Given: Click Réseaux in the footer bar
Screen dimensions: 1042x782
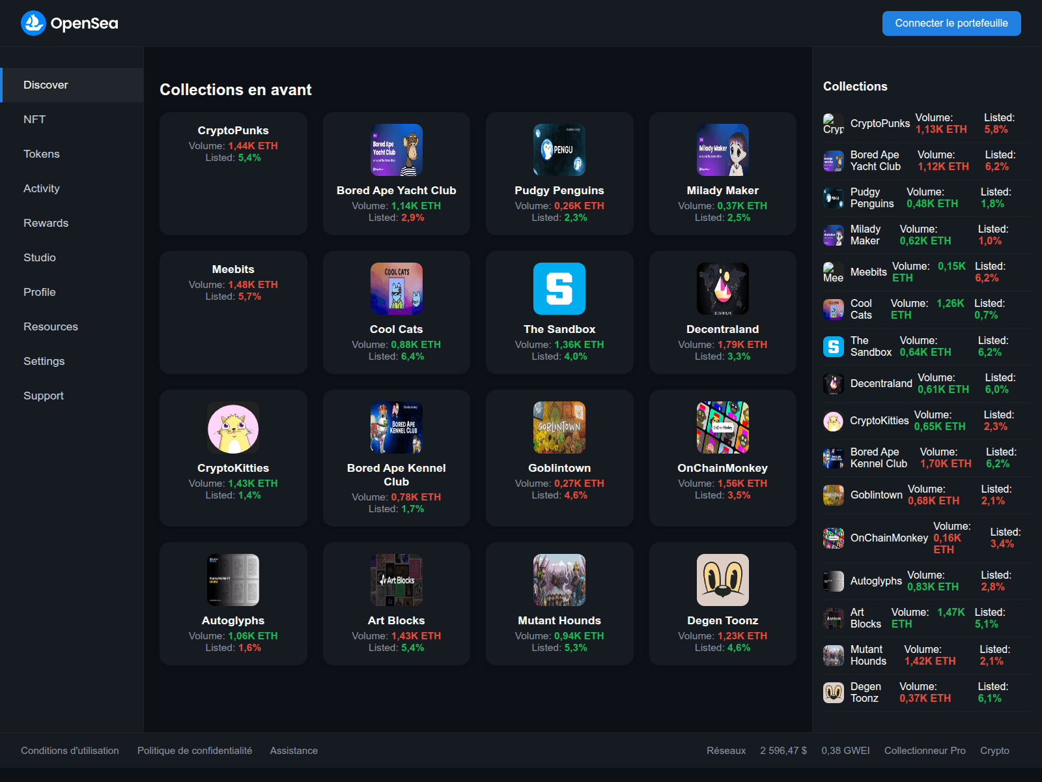Looking at the screenshot, I should coord(726,751).
